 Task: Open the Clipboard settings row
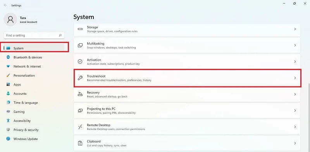(187, 143)
